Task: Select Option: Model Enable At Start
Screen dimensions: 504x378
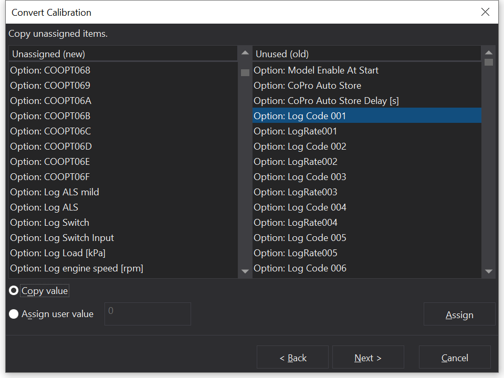Action: tap(316, 70)
